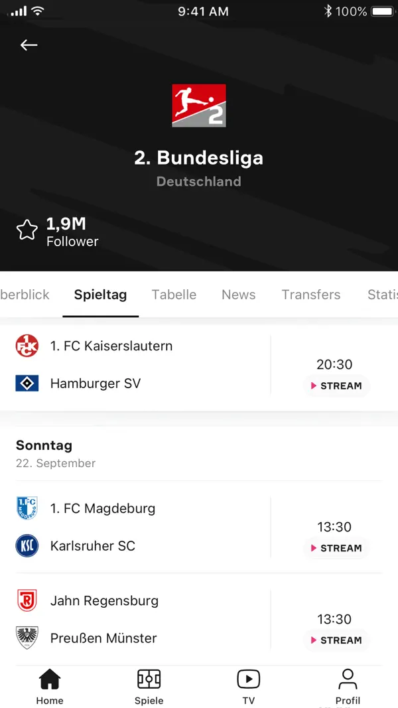This screenshot has width=398, height=708.
Task: Open the Home tab icon
Action: [x=50, y=679]
